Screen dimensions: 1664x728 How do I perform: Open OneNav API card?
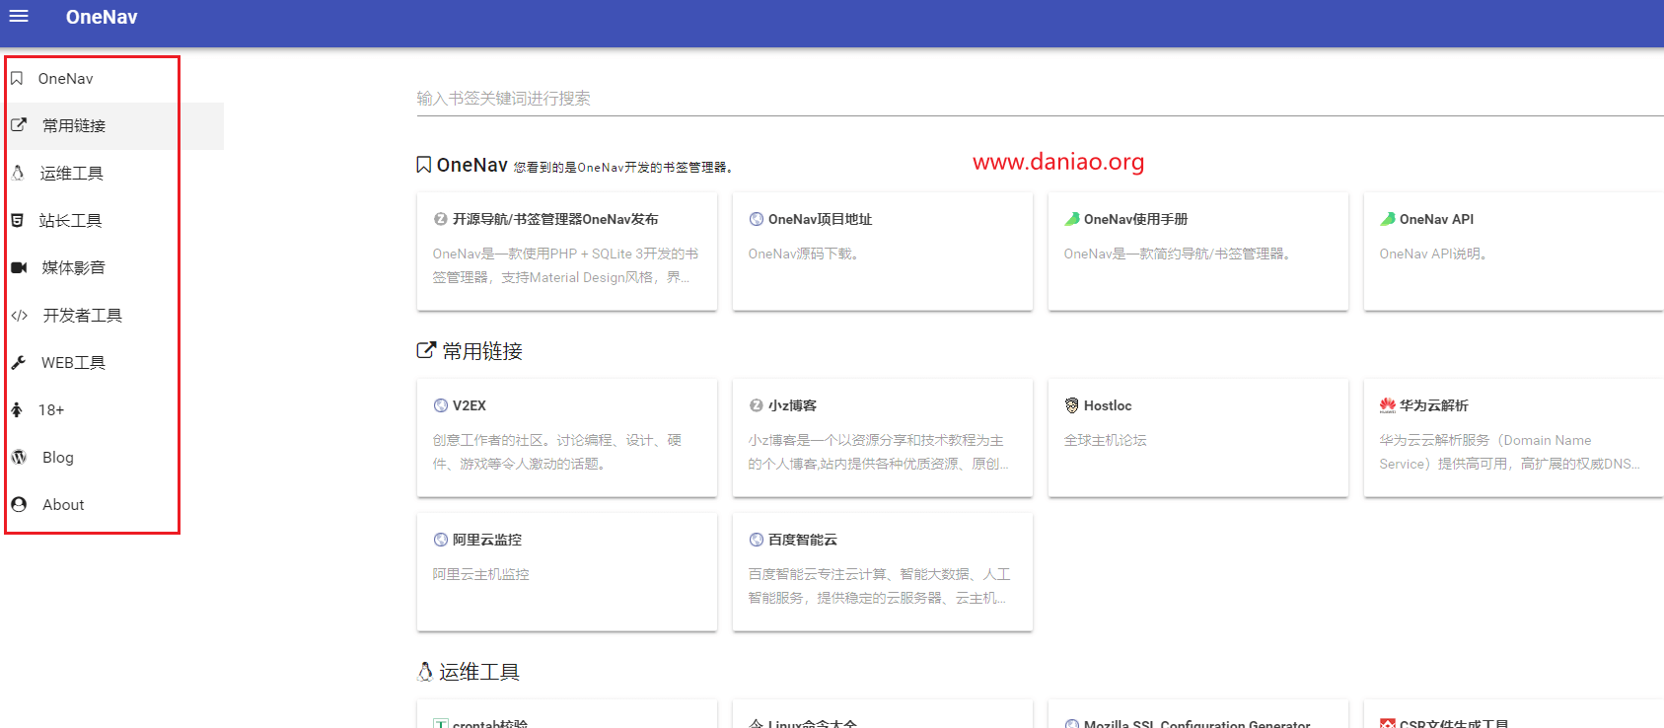coord(1514,252)
